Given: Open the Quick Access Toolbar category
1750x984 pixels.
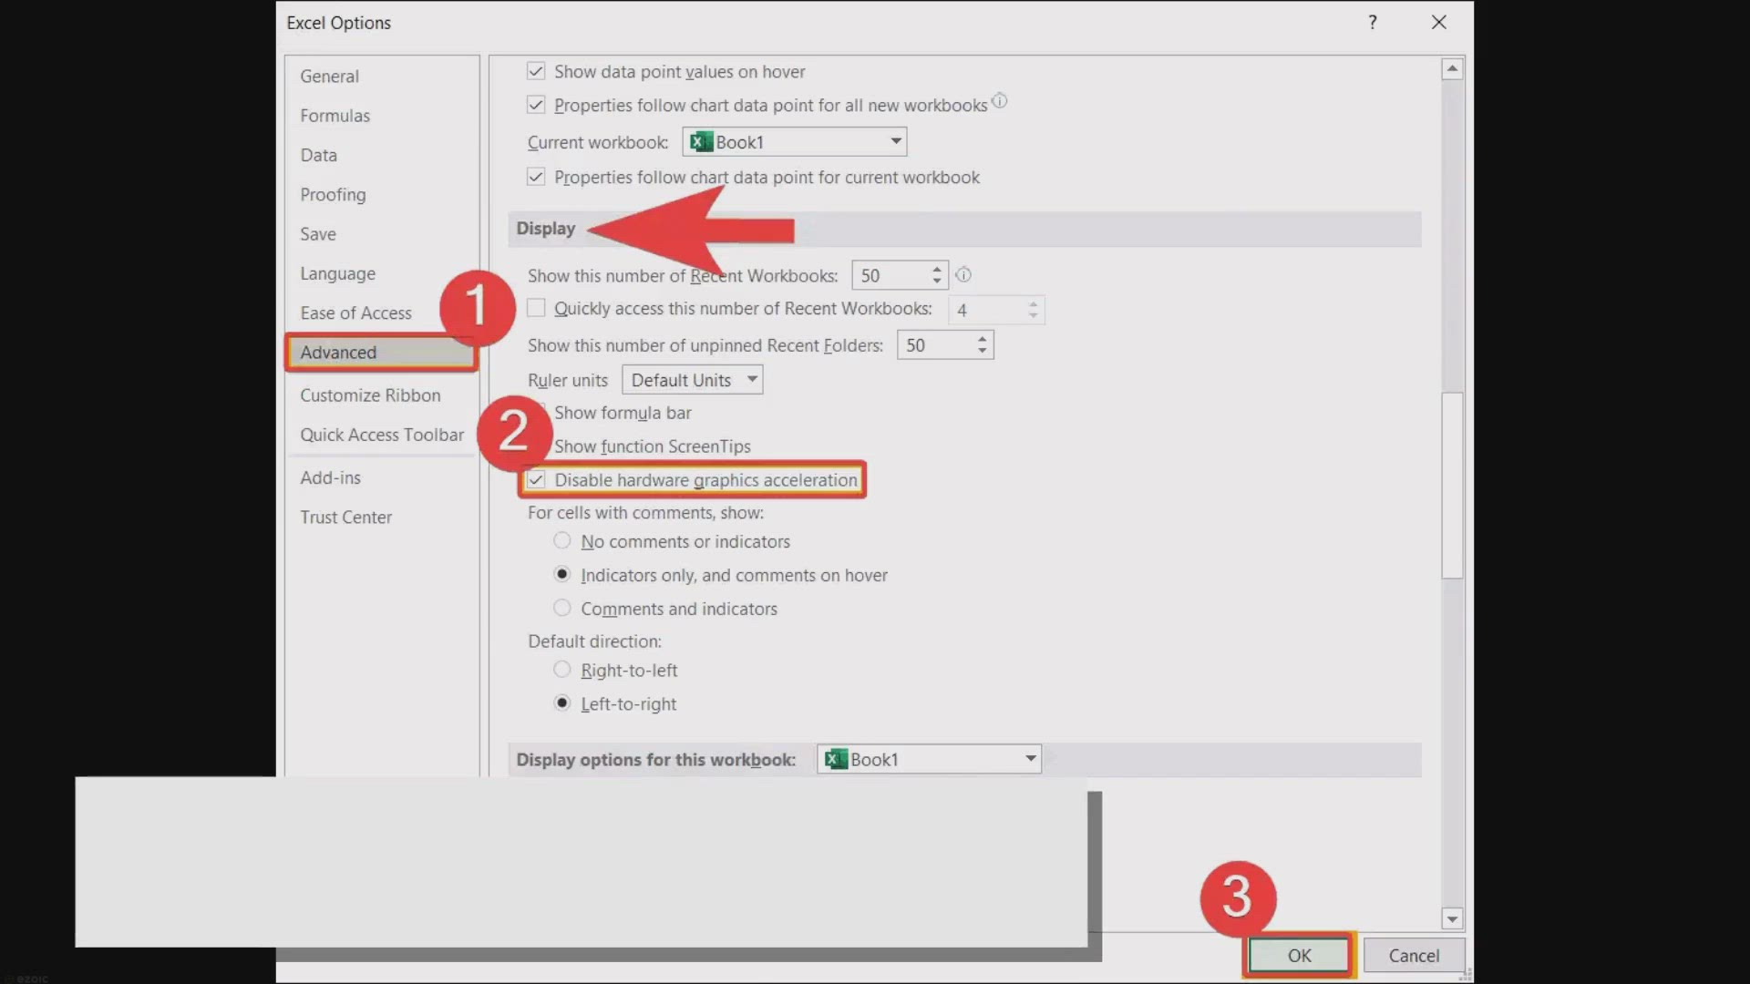Looking at the screenshot, I should [382, 435].
